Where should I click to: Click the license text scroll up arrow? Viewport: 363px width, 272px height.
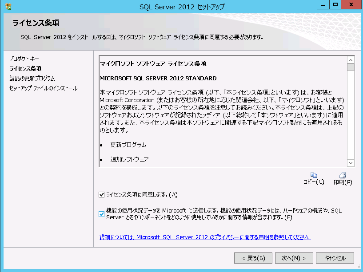tap(351, 60)
